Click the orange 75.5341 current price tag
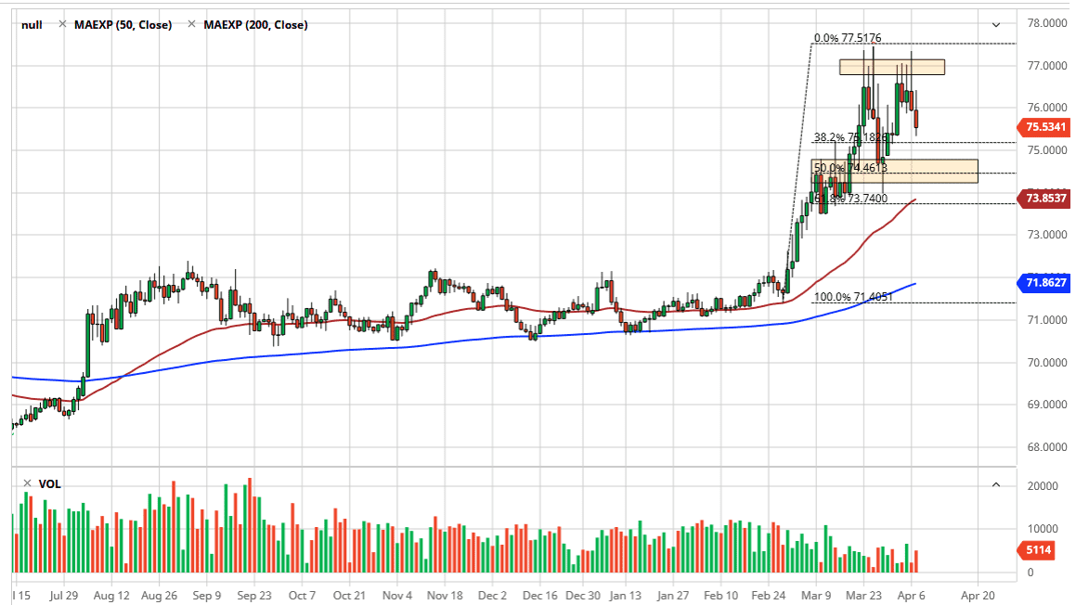The image size is (1076, 605). pos(1045,128)
